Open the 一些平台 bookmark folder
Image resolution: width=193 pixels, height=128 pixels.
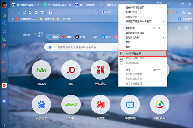point(63,19)
